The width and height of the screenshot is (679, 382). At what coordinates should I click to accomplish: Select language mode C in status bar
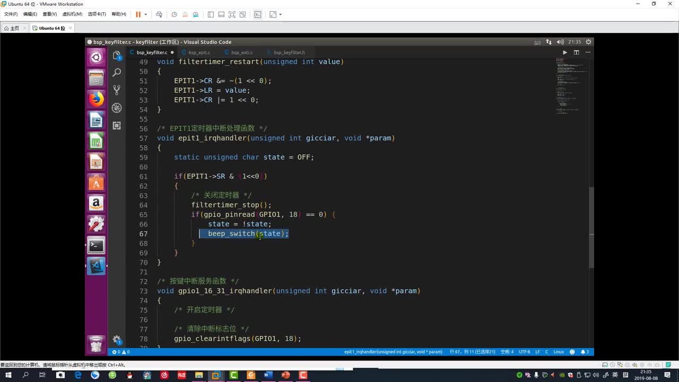tap(546, 352)
